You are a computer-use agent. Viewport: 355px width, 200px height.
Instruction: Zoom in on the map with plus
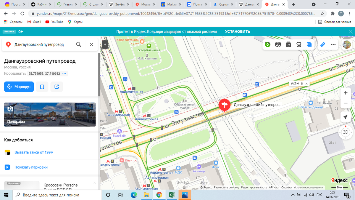pos(346,93)
